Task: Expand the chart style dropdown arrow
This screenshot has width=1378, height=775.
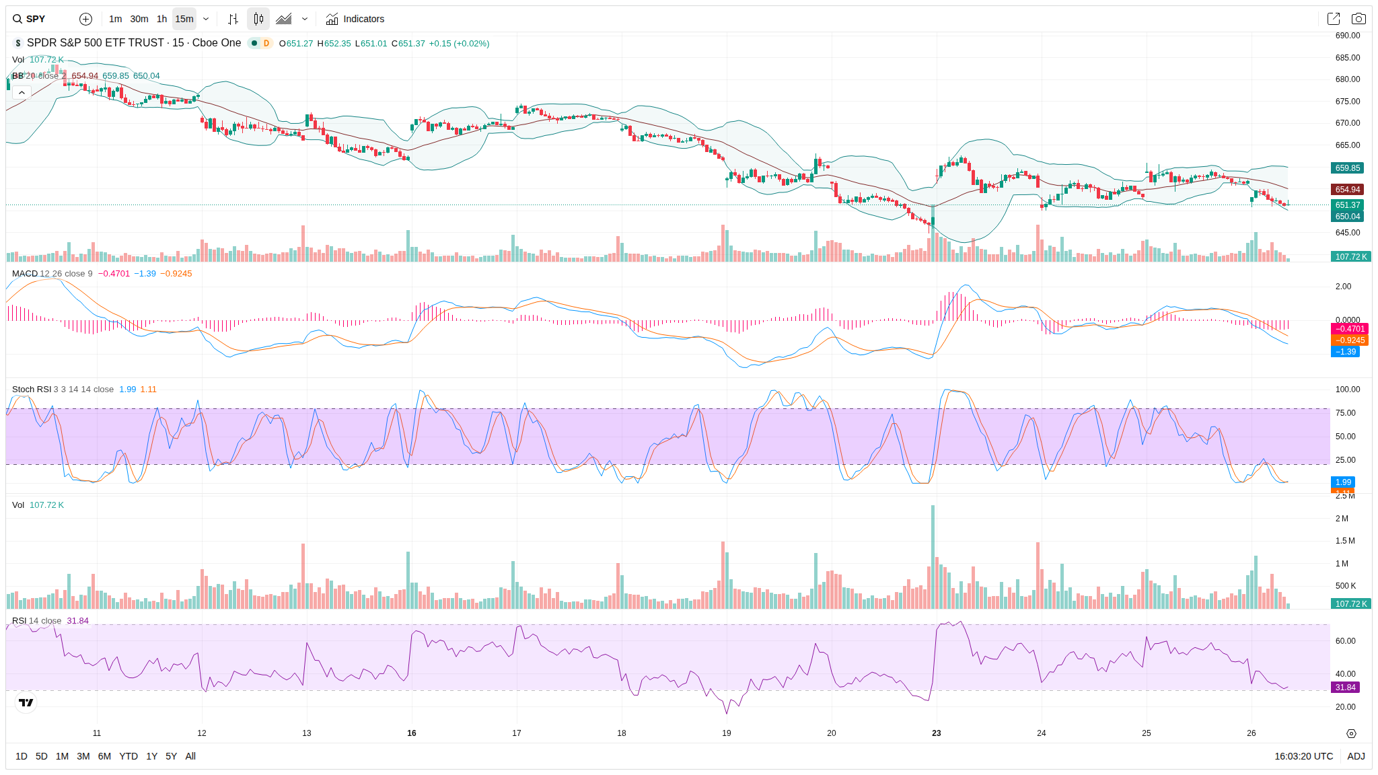Action: point(305,19)
